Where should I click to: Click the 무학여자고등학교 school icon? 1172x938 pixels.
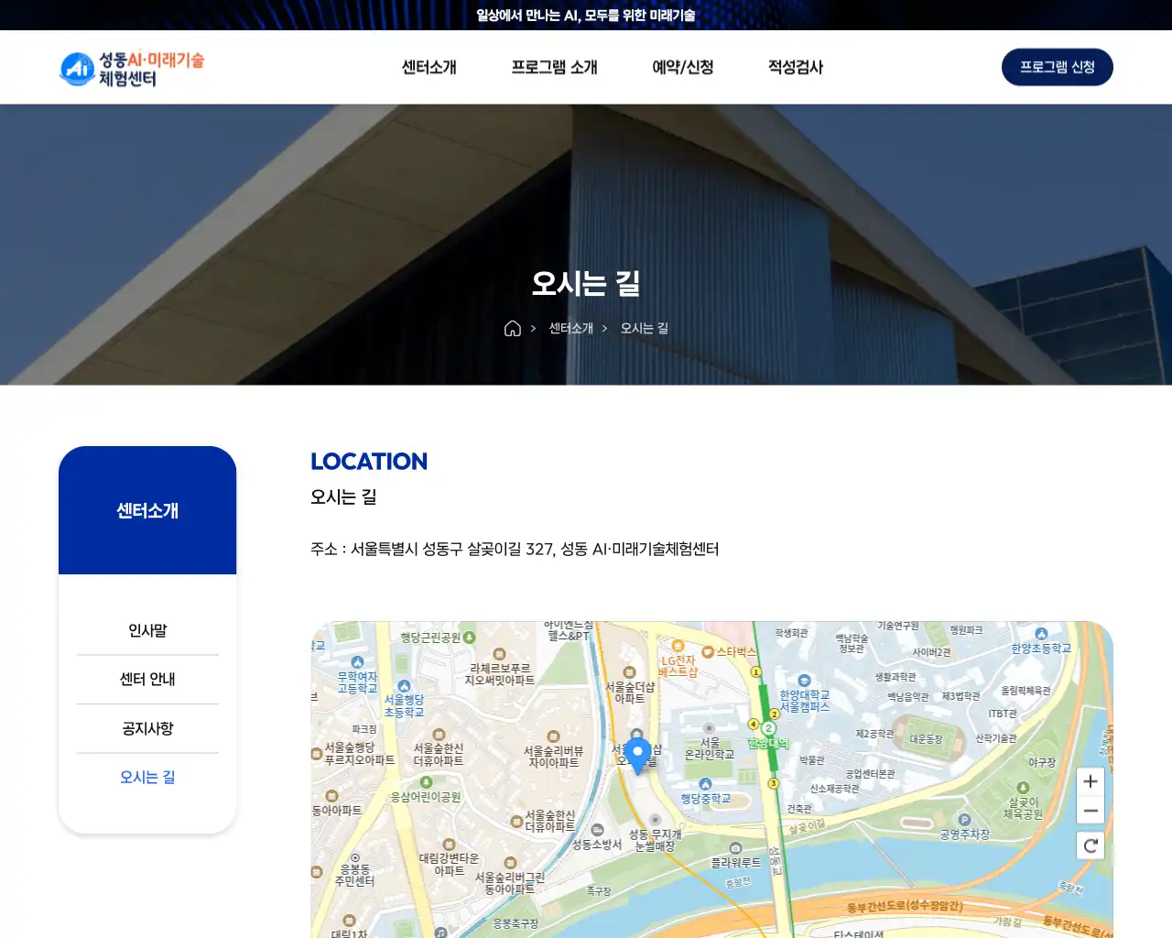(357, 661)
